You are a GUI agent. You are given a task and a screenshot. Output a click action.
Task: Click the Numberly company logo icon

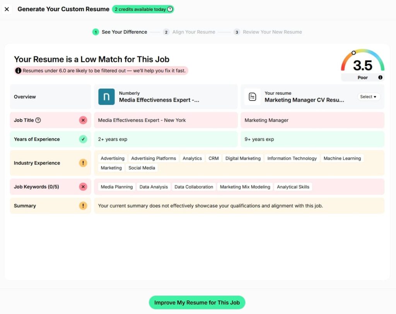106,97
